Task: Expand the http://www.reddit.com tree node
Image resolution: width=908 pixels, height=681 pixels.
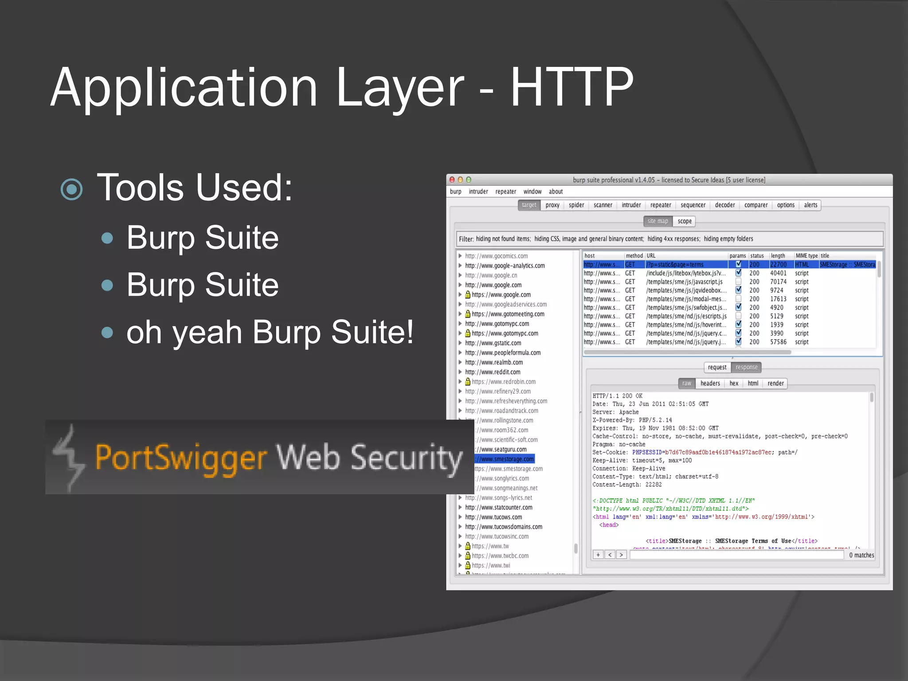Action: [460, 372]
